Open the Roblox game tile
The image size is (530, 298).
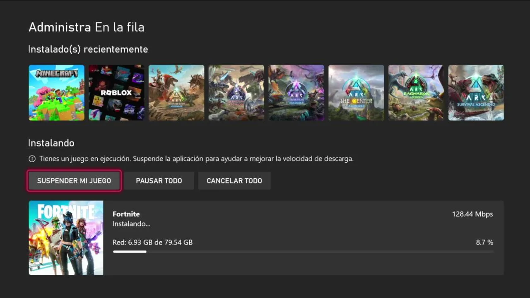[116, 93]
